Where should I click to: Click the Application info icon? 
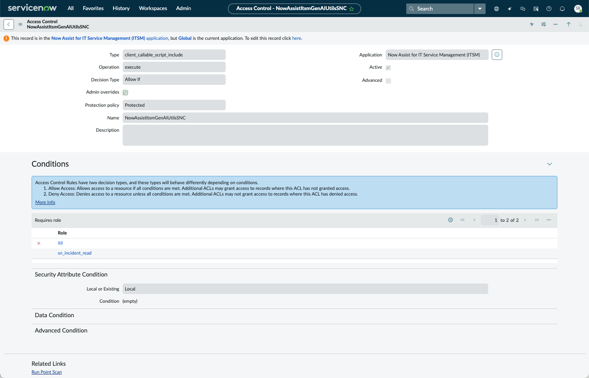[x=497, y=55]
